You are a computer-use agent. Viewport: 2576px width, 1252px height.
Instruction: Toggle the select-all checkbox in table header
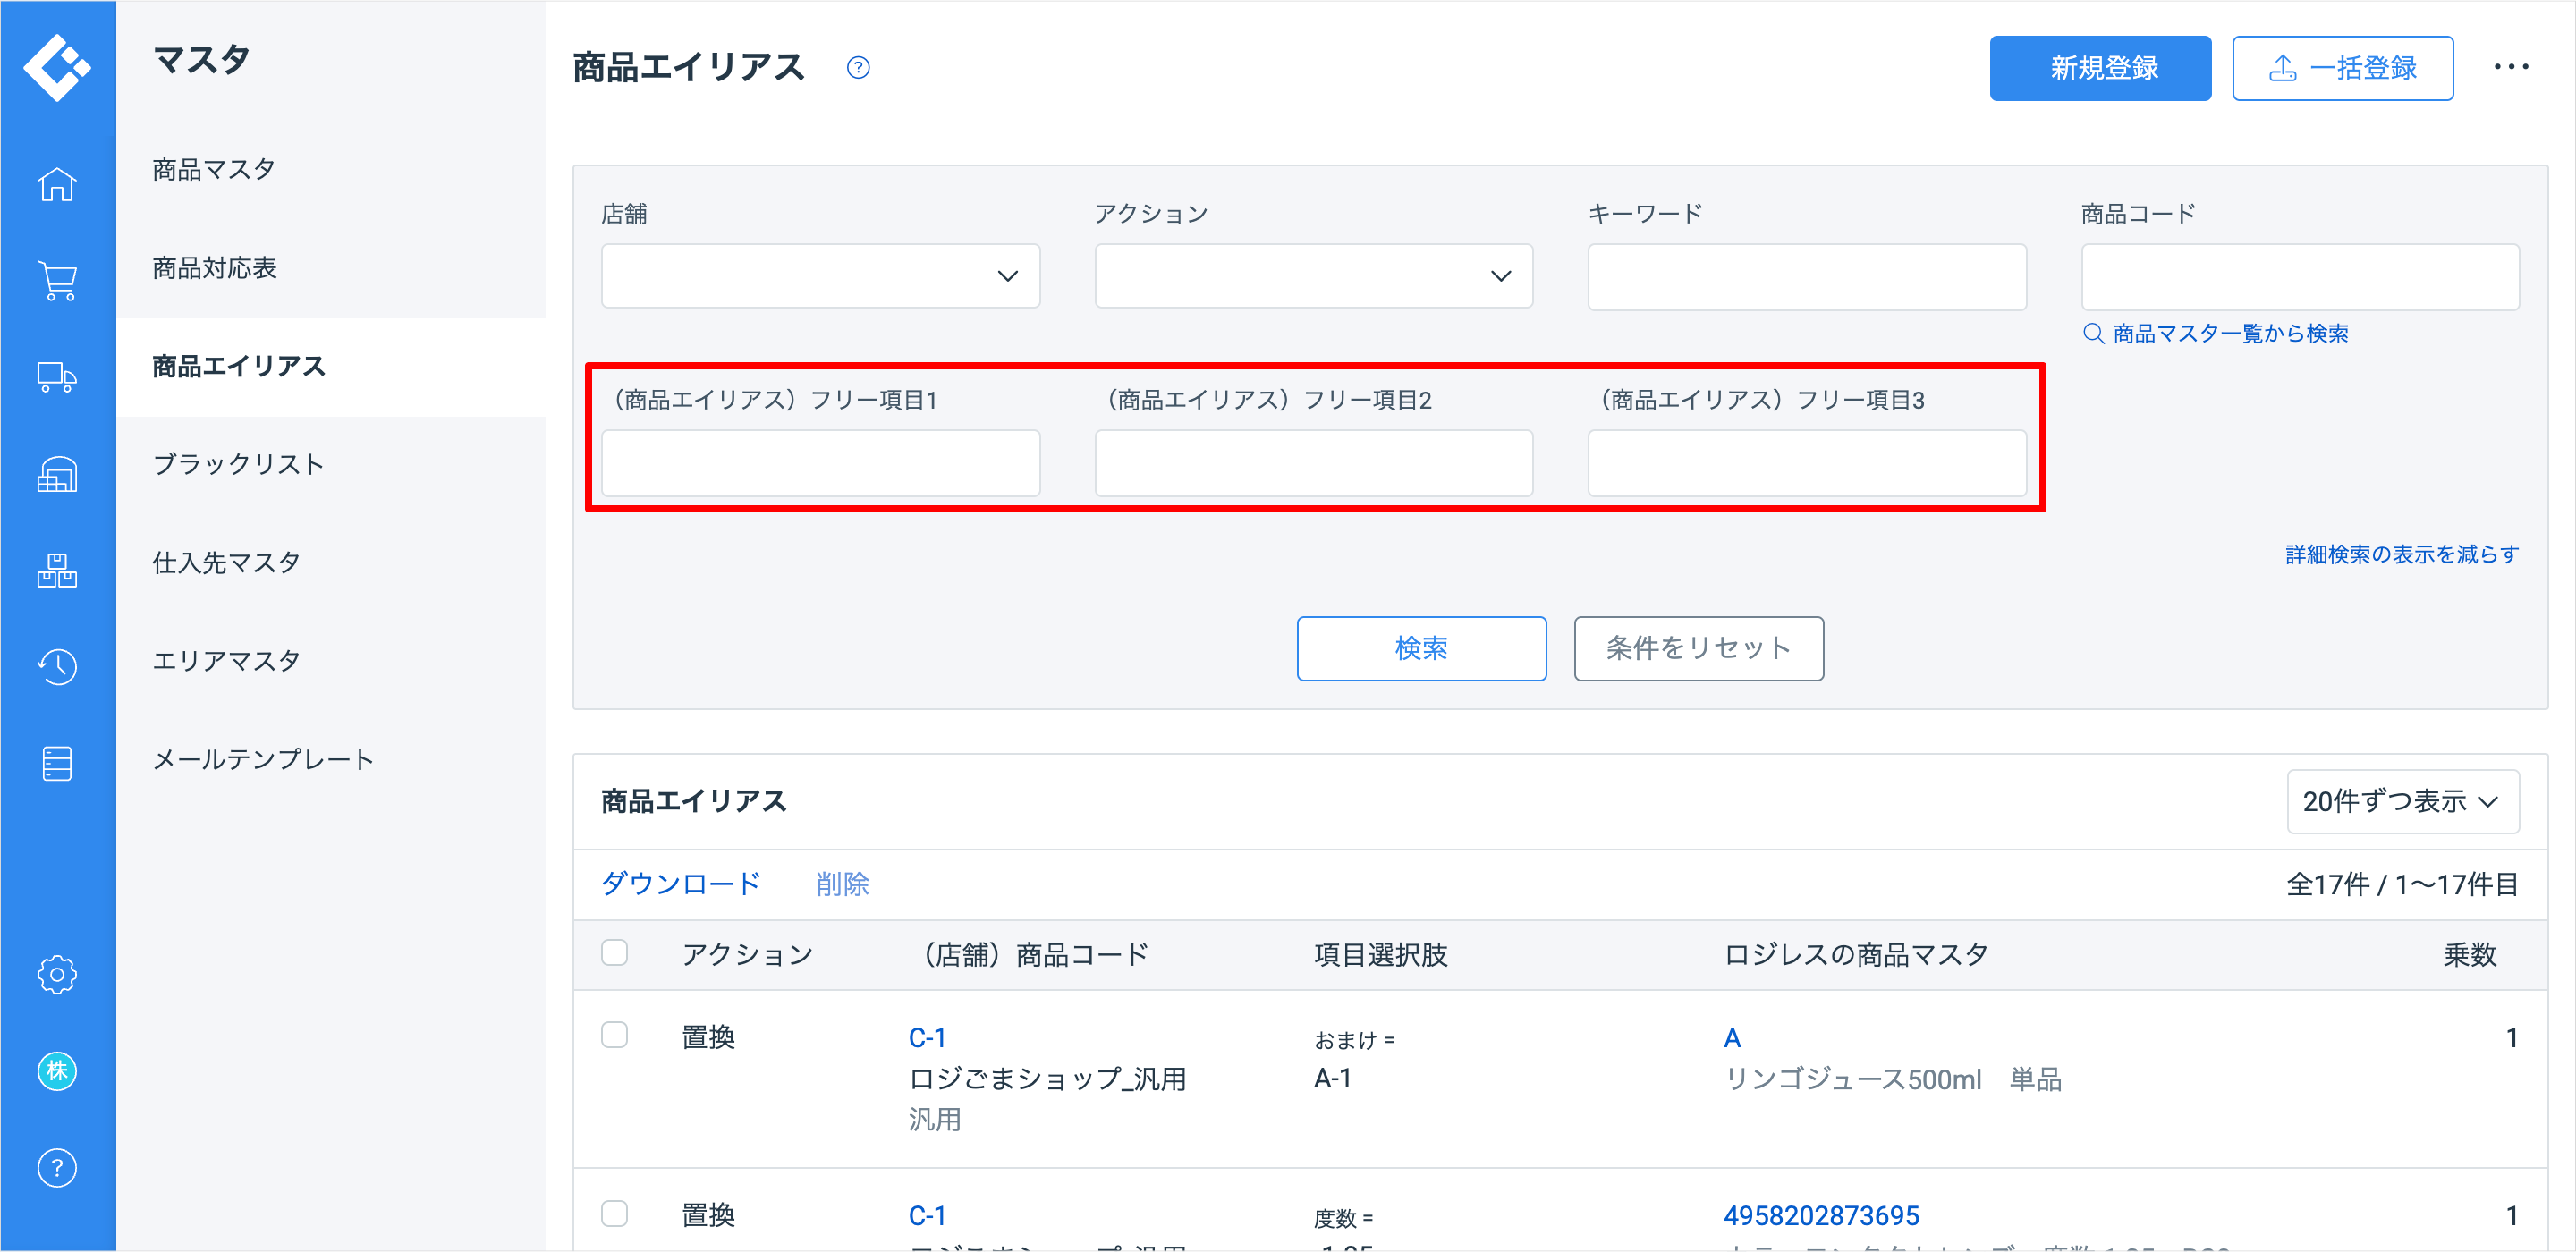click(614, 953)
